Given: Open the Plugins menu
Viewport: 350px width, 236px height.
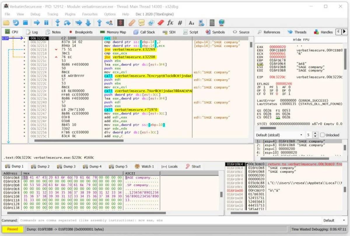Looking at the screenshot, I should point(70,14).
